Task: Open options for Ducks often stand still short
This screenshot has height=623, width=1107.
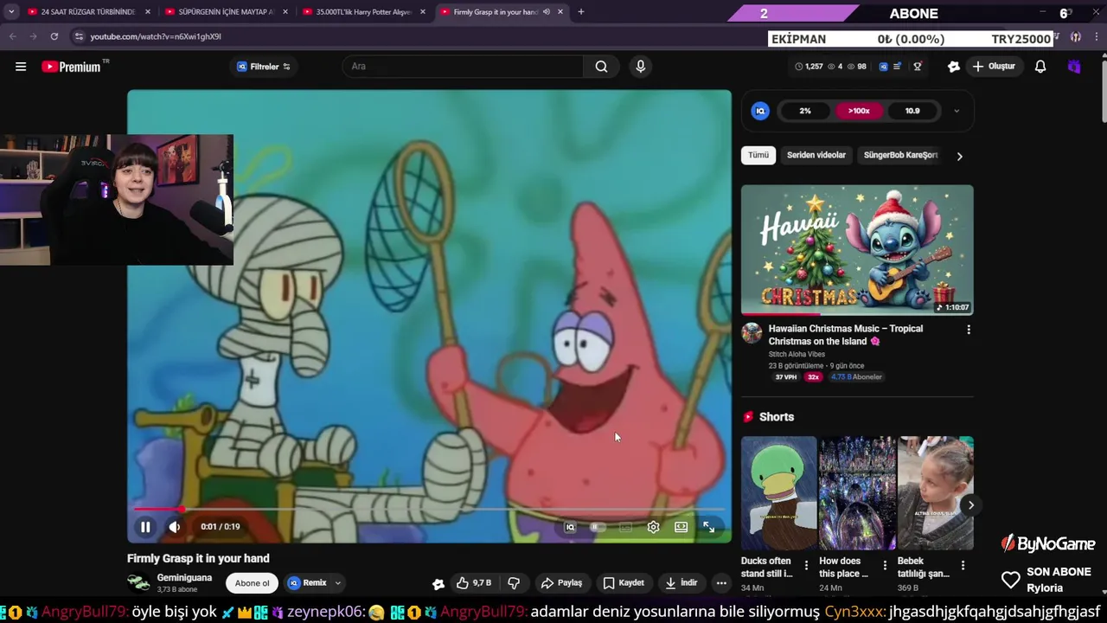Action: pos(806,565)
